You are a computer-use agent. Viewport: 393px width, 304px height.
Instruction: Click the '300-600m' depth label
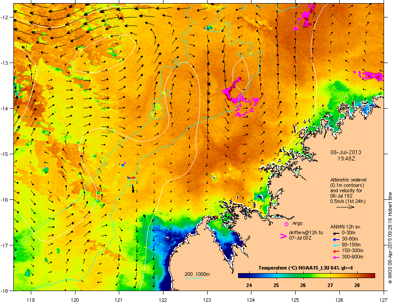pyautogui.click(x=352, y=257)
